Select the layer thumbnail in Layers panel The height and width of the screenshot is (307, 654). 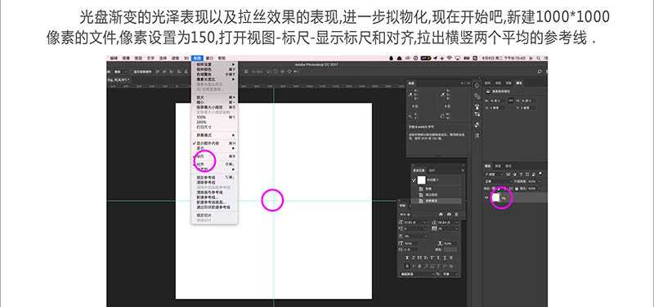(496, 198)
